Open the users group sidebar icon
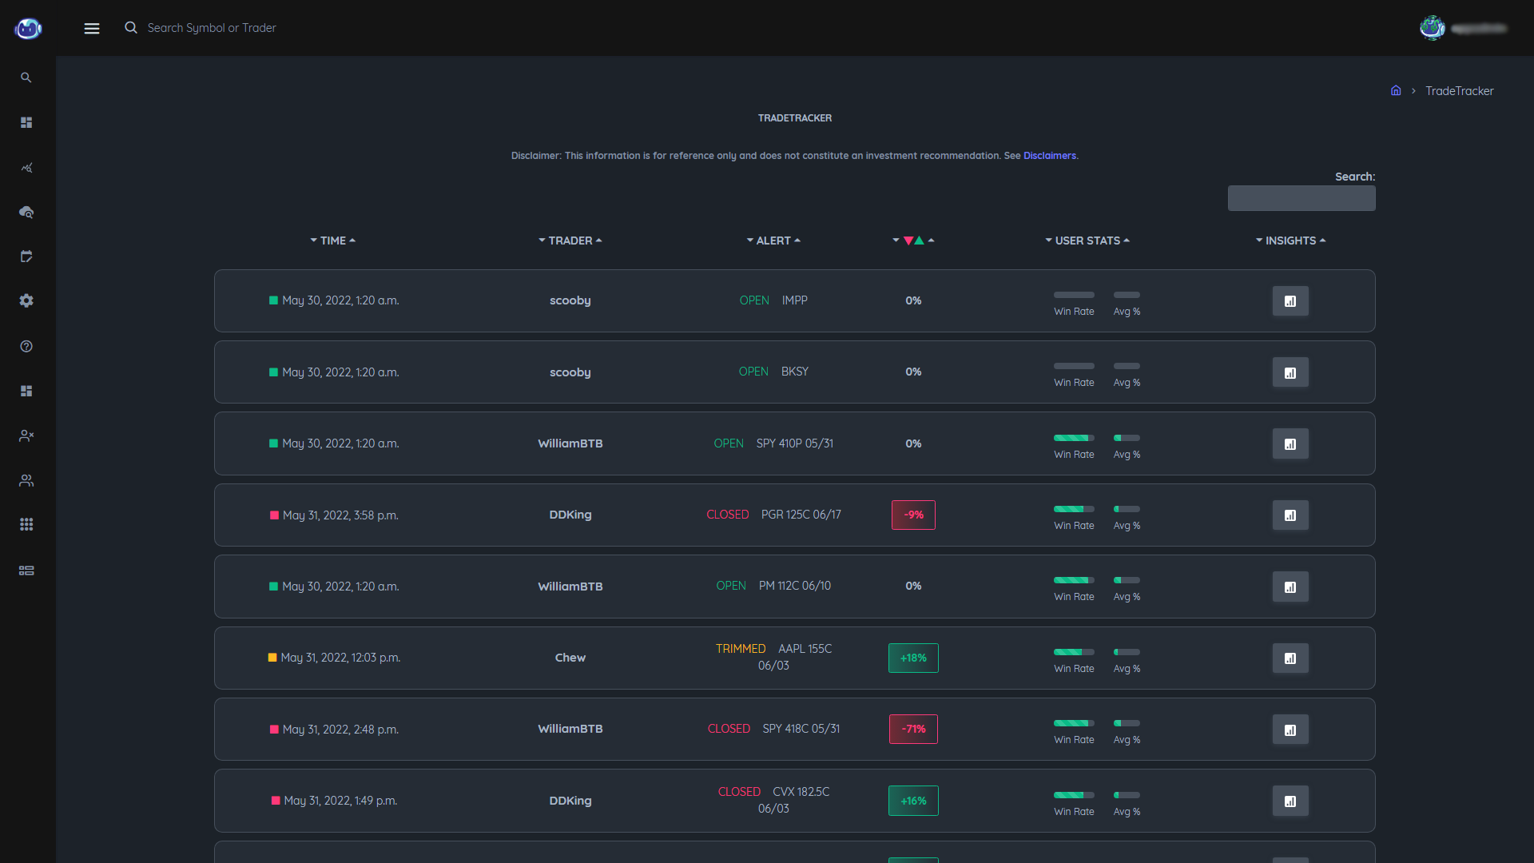1534x863 pixels. (26, 480)
